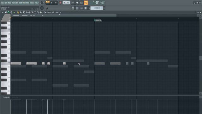202x114 pixels.
Task: Toggle the metronome button
Action: coord(73,3)
